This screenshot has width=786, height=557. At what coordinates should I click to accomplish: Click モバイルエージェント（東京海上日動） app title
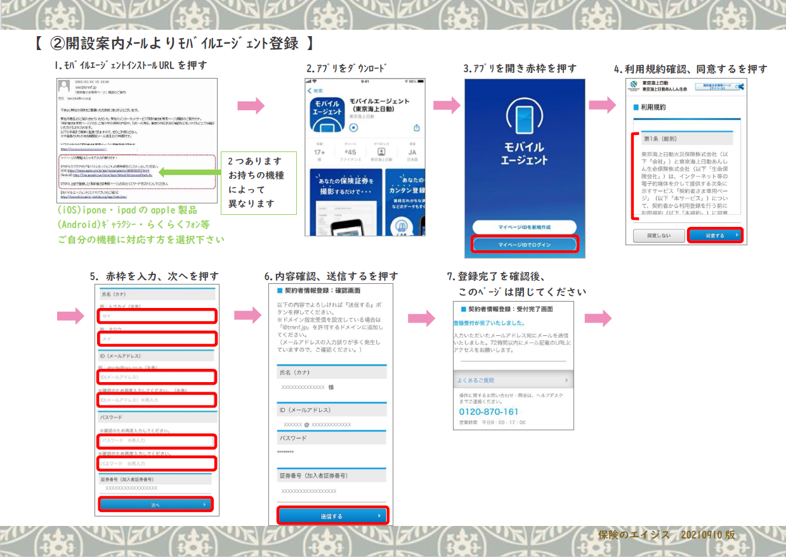click(x=379, y=105)
